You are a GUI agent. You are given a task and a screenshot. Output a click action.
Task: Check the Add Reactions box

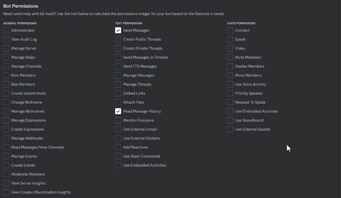[x=118, y=147]
